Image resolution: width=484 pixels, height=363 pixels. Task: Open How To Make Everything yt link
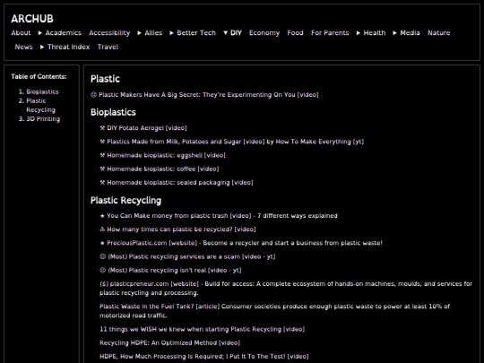[319, 142]
